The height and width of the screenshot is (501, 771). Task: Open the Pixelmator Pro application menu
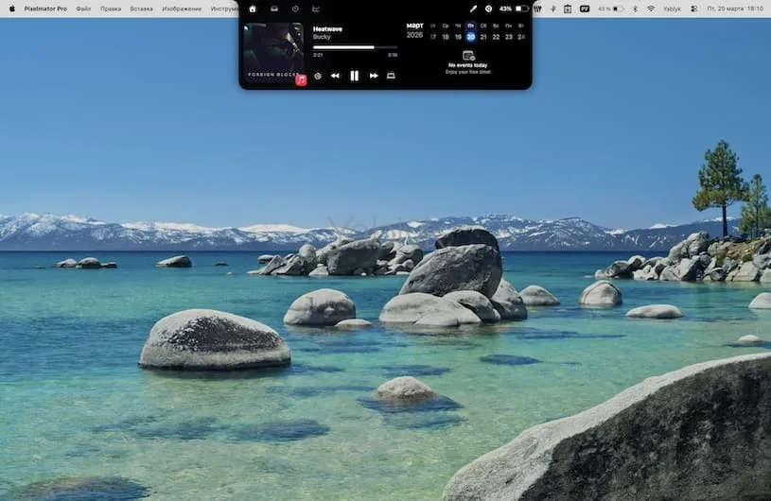45,9
